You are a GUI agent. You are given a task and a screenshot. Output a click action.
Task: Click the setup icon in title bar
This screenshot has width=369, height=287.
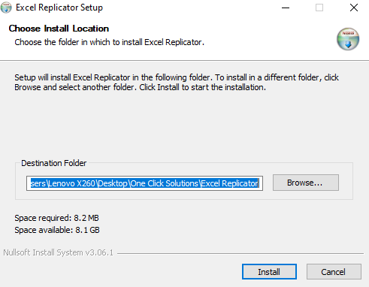point(6,8)
